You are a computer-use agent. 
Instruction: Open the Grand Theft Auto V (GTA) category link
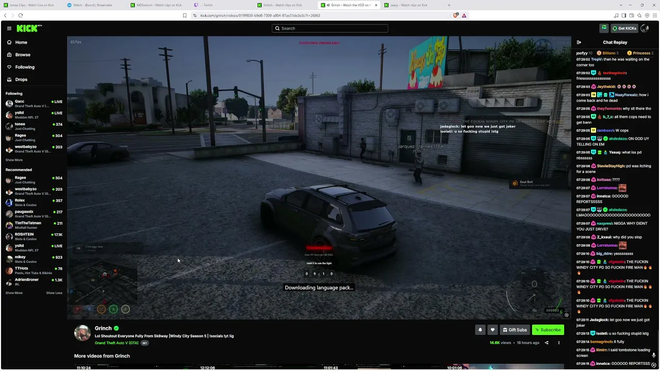click(x=117, y=343)
